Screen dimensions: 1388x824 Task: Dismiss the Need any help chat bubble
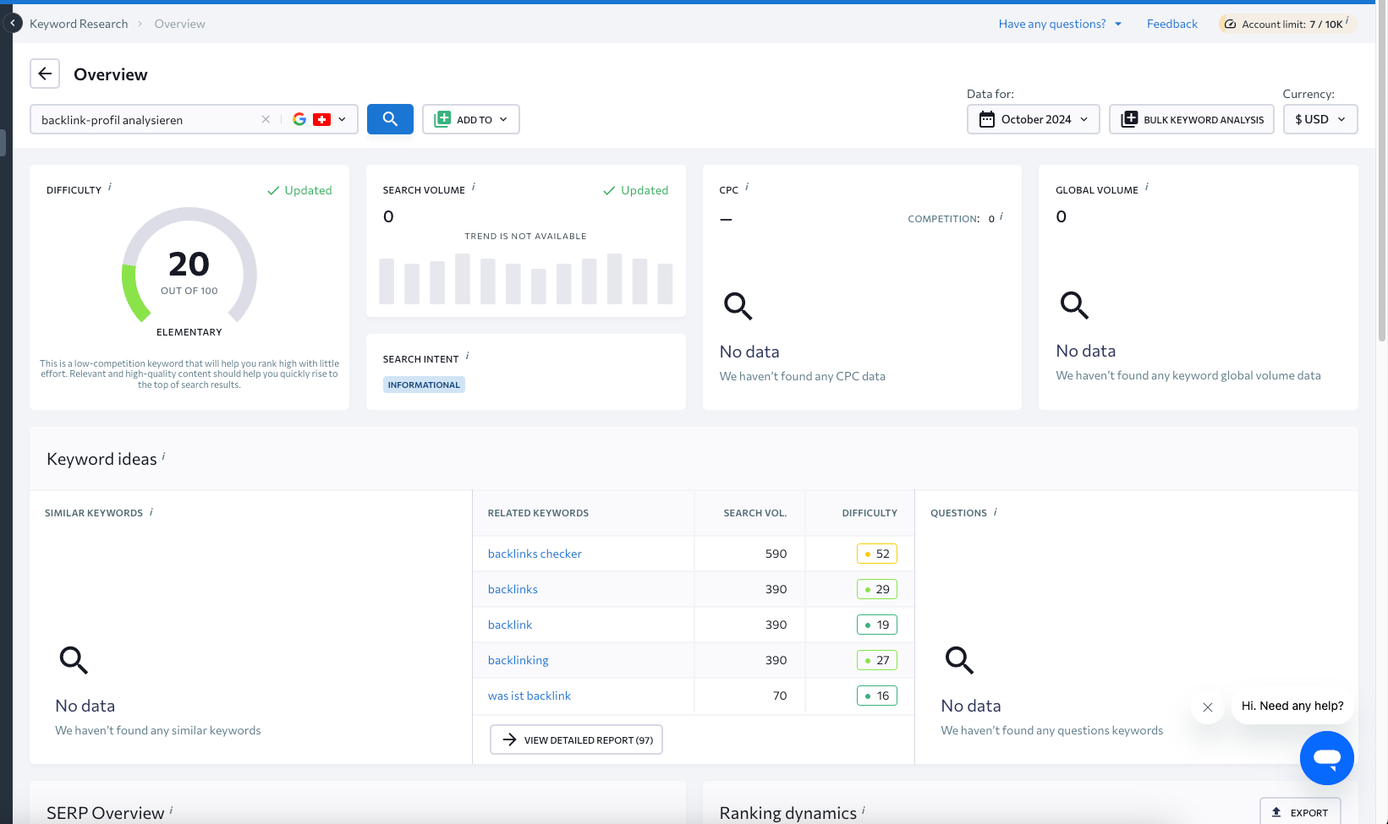click(1208, 707)
